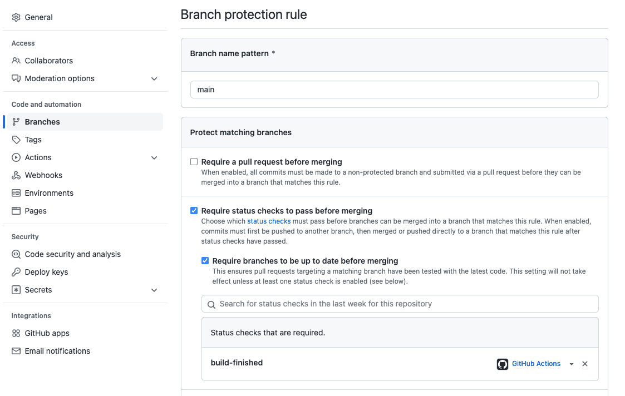Expand the Moderation options submenu

pos(154,79)
